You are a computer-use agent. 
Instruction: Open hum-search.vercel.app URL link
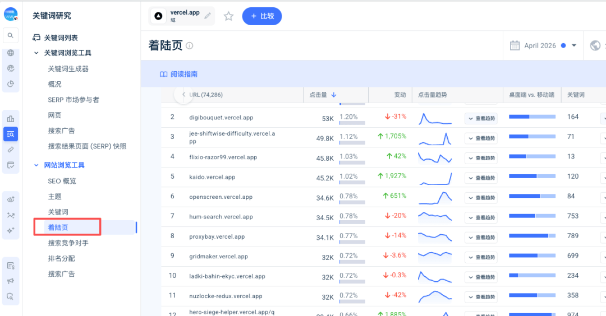click(221, 217)
